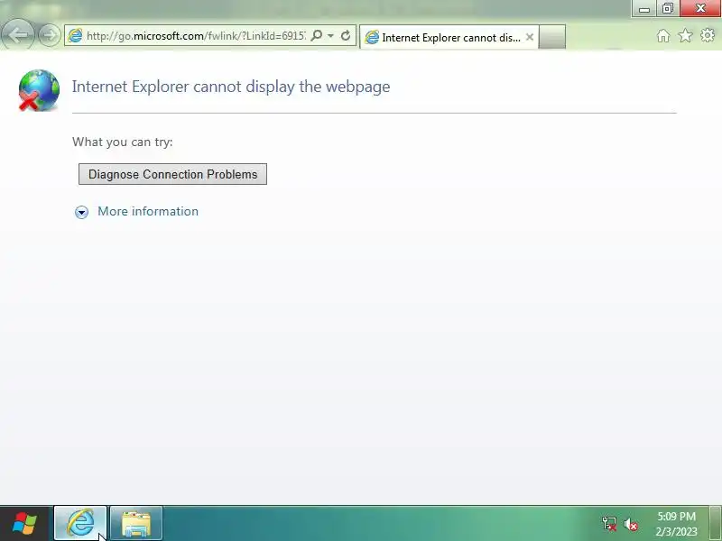Viewport: 722px width, 541px height.
Task: Click the muted volume tray icon
Action: click(630, 524)
